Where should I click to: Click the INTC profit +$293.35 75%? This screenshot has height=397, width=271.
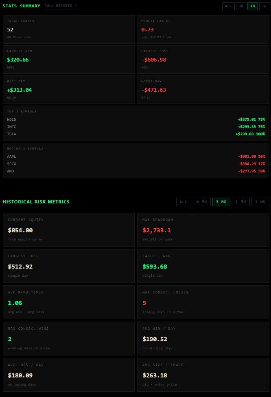click(x=251, y=127)
